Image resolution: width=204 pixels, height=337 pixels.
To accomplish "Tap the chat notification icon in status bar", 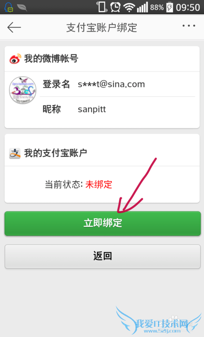I will tap(9, 7).
